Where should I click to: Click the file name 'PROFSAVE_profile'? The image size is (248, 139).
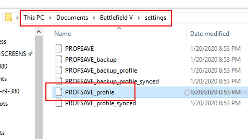(90, 92)
